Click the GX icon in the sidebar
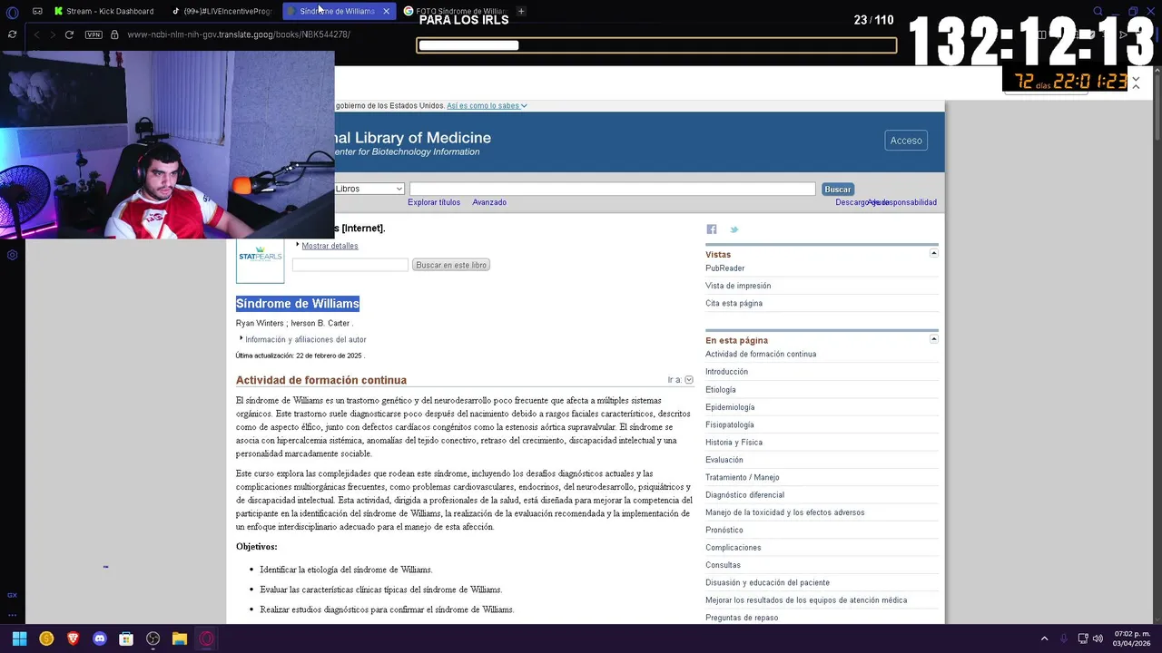This screenshot has width=1162, height=653. click(12, 595)
